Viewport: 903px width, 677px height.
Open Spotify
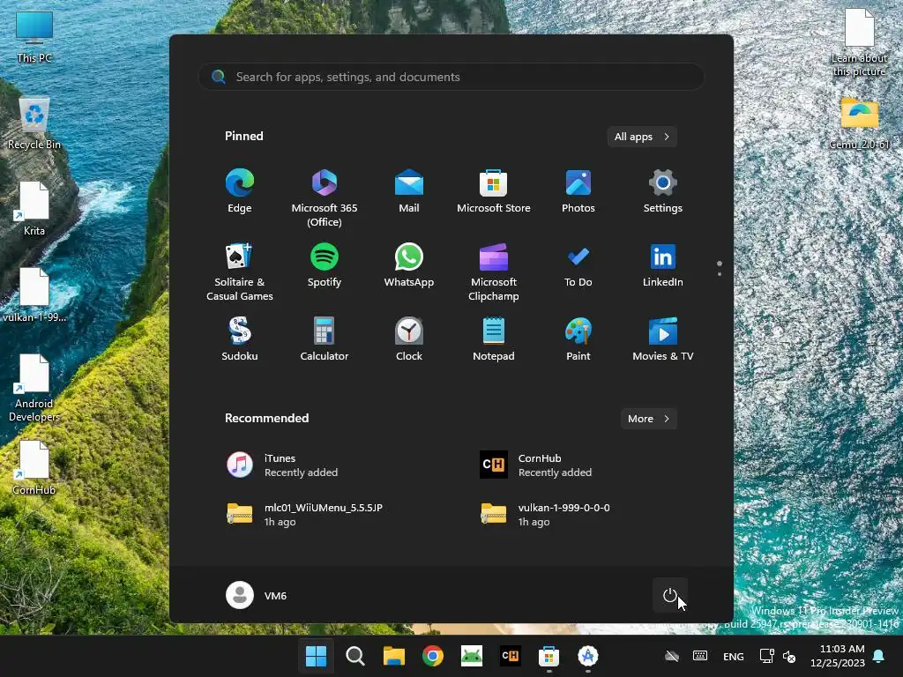(325, 265)
